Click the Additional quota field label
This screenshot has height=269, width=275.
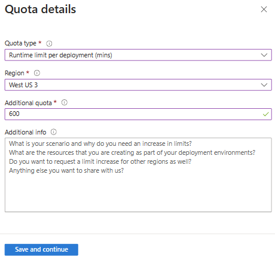(28, 103)
